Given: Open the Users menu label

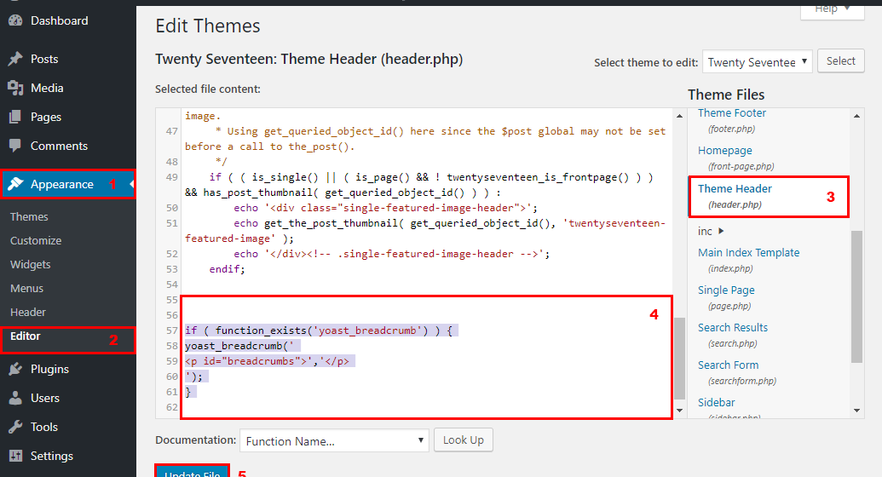Looking at the screenshot, I should coord(45,398).
